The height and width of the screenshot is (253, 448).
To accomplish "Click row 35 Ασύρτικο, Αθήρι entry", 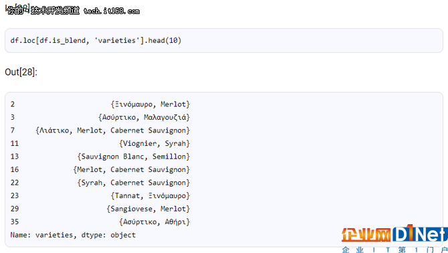I will click(x=100, y=222).
